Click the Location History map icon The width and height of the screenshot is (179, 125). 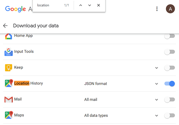tap(9, 83)
